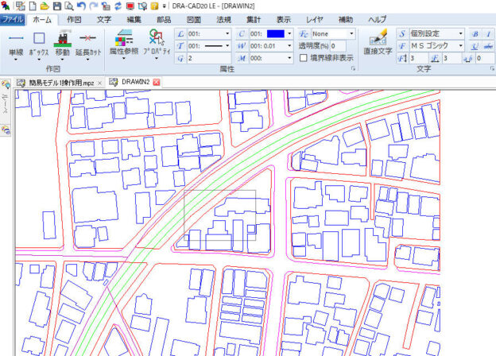Image resolution: width=496 pixels, height=356 pixels.
Task: Switch to the 法規 ribbon tab
Action: (223, 20)
